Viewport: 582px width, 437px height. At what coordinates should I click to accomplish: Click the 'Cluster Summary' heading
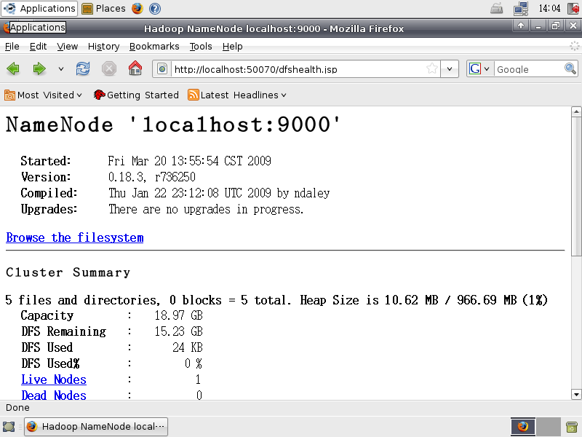68,272
